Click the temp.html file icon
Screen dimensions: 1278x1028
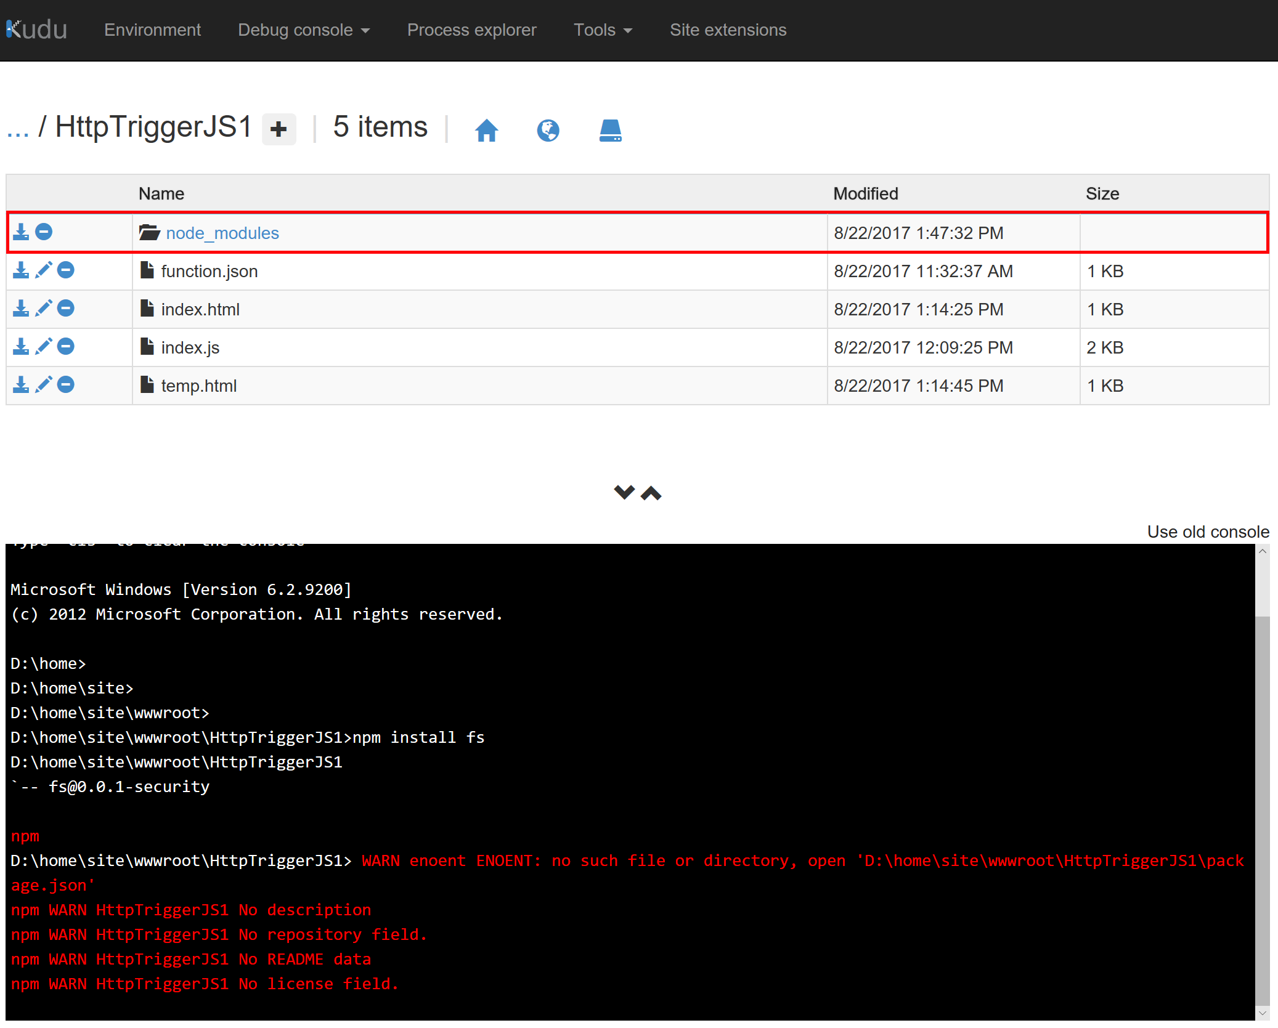pyautogui.click(x=147, y=384)
